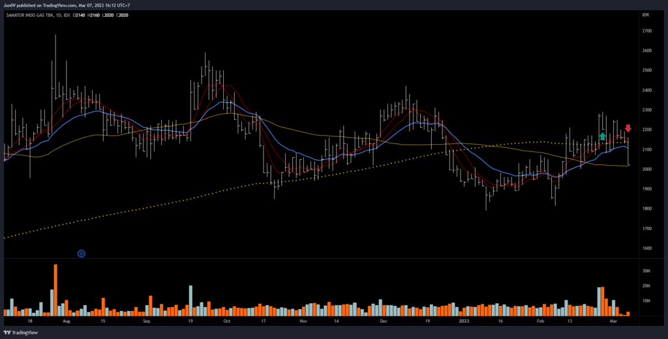
Task: Click the blue dividend 'D' event marker
Action: (82, 253)
